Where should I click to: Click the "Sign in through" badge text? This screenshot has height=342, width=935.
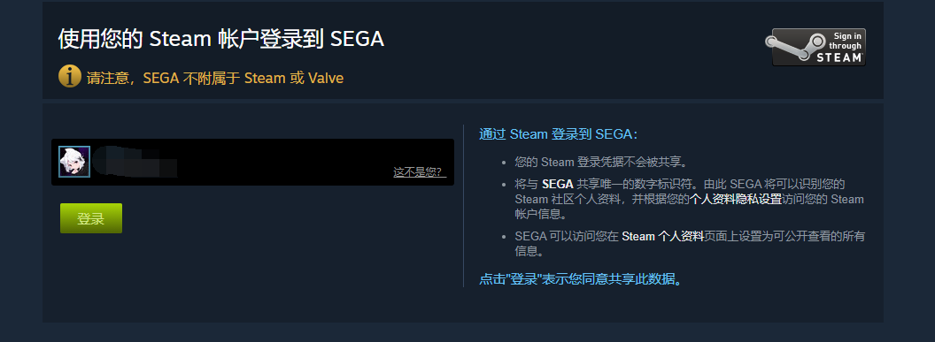[845, 41]
